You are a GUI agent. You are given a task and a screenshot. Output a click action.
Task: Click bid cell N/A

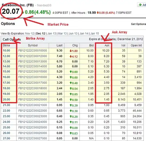click(x=91, y=138)
